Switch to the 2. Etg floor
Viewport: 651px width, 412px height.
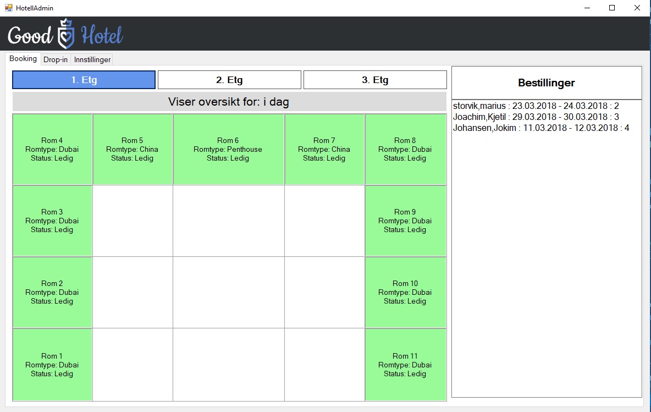pyautogui.click(x=229, y=80)
